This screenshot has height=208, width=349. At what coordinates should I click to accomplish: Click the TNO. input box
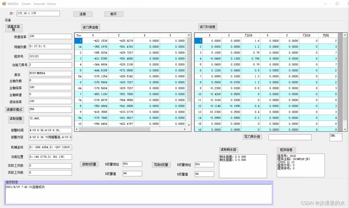336,137
